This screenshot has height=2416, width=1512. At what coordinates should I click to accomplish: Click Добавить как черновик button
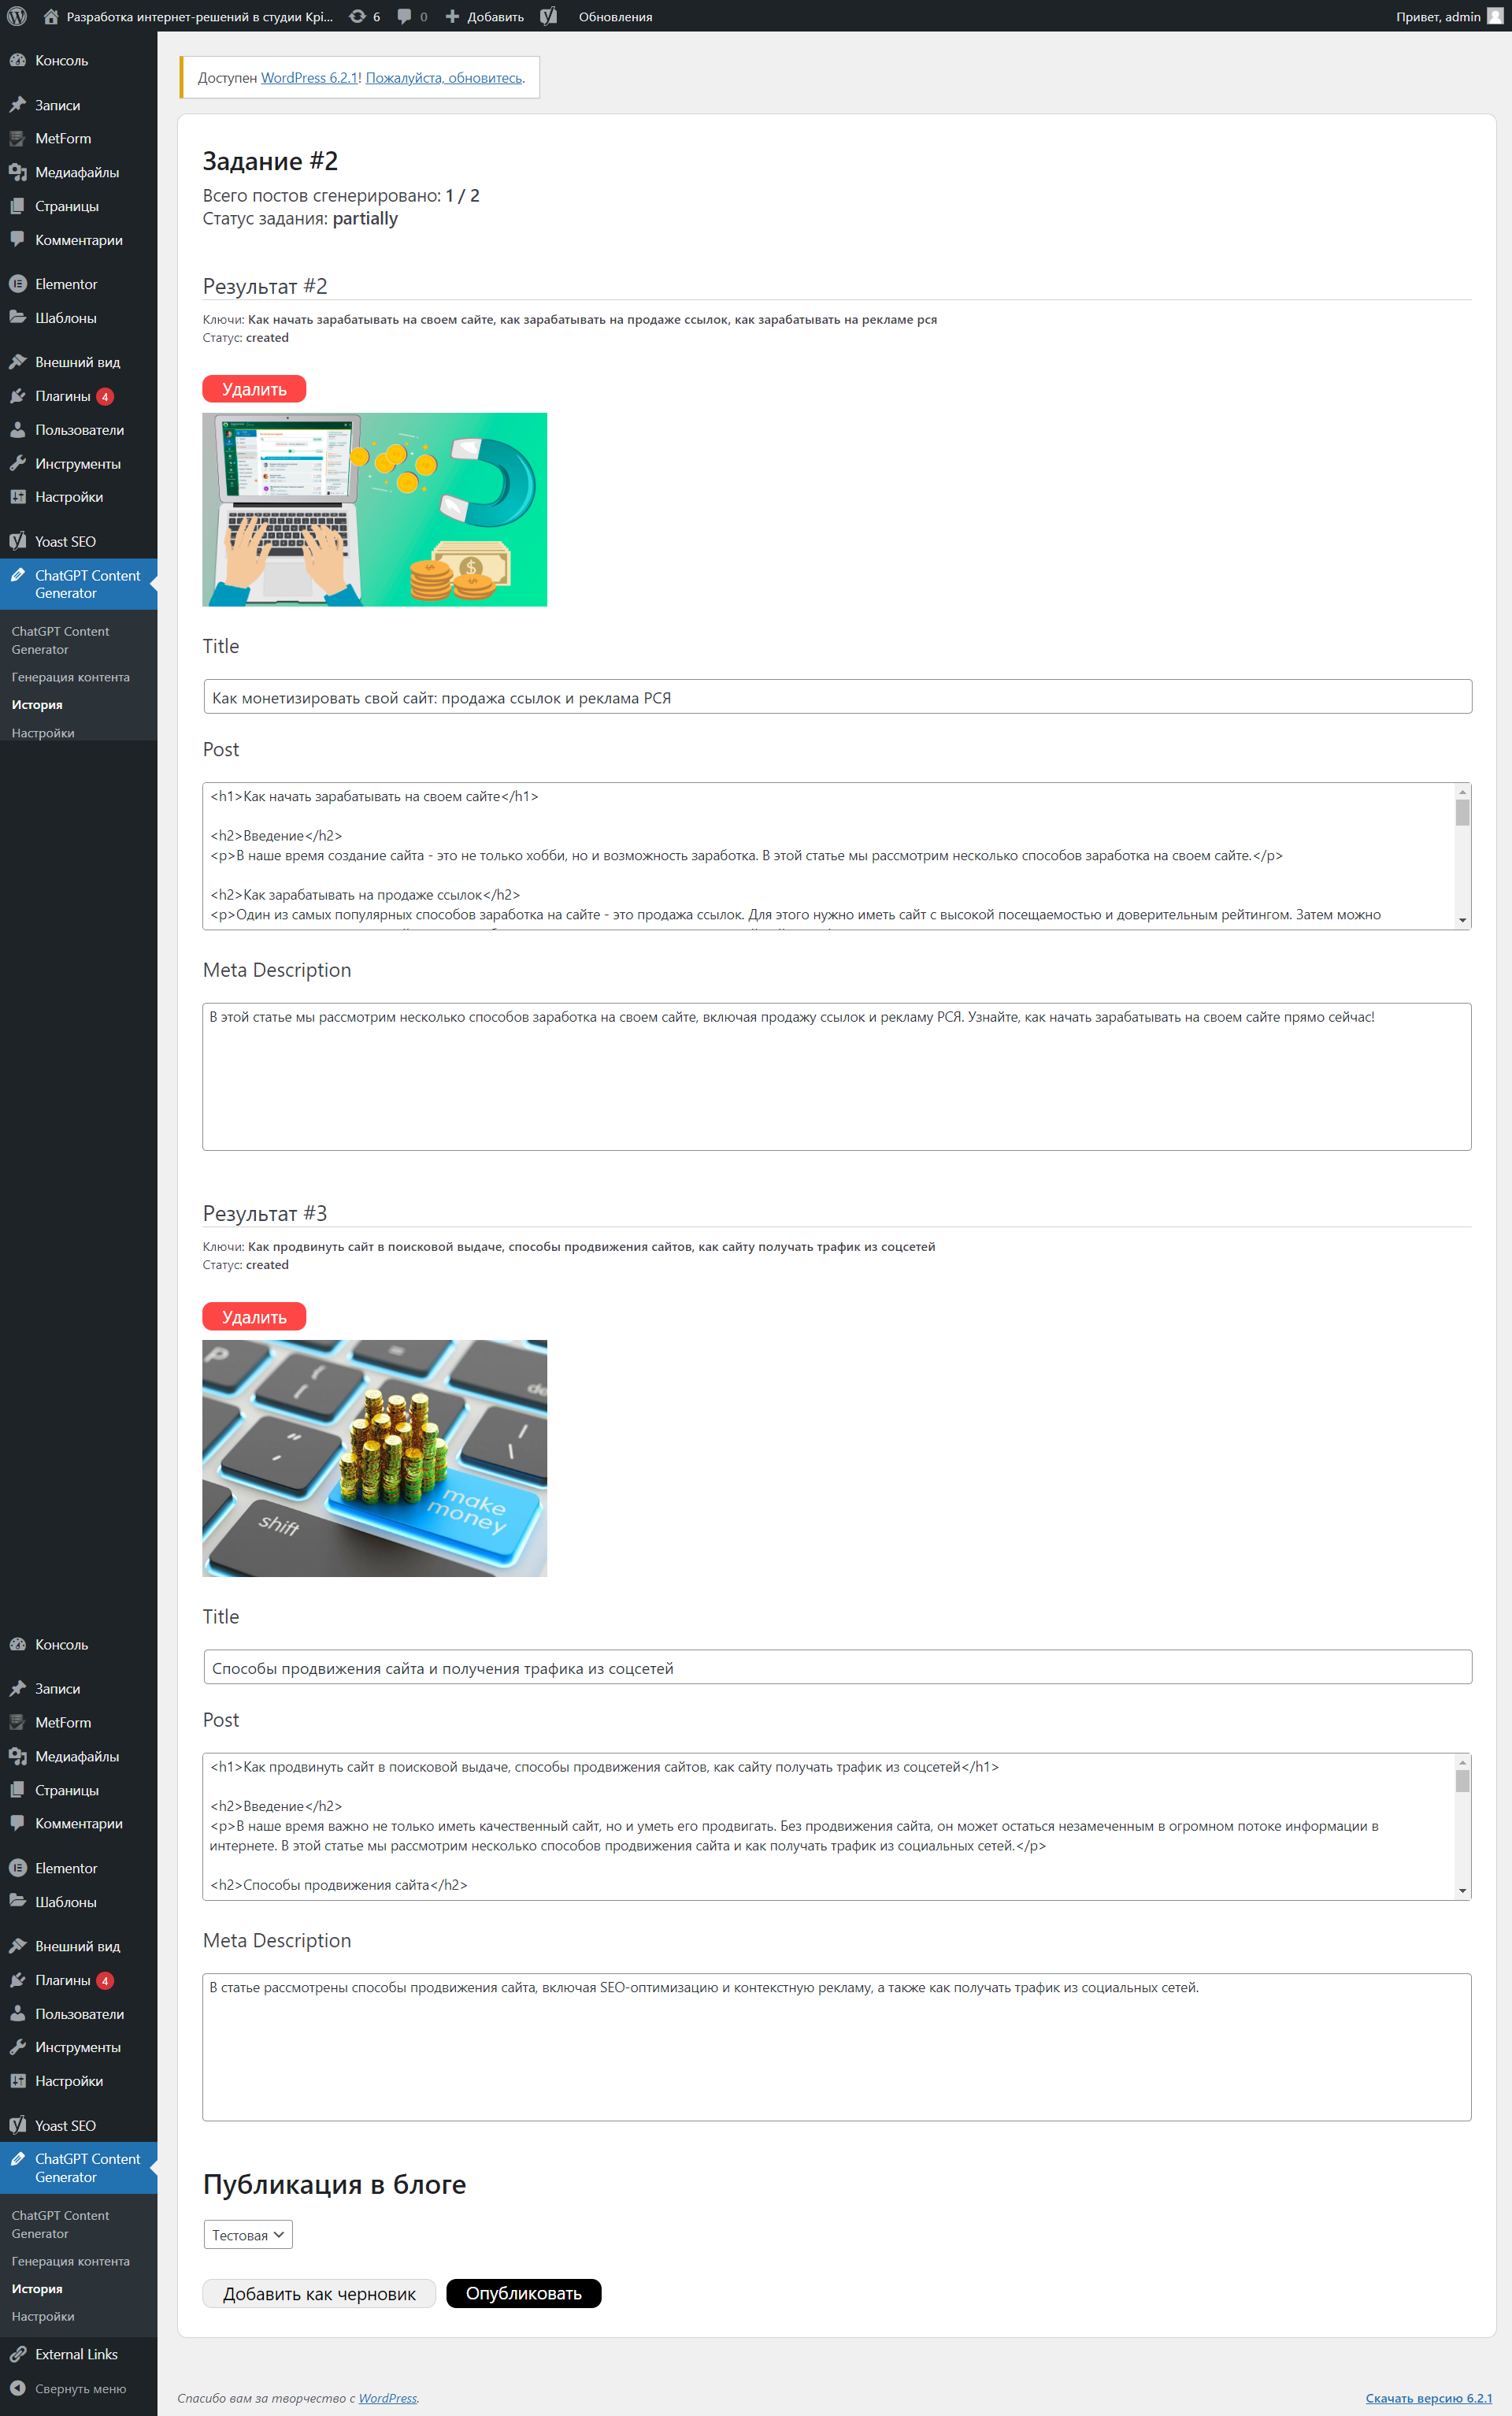[318, 2293]
